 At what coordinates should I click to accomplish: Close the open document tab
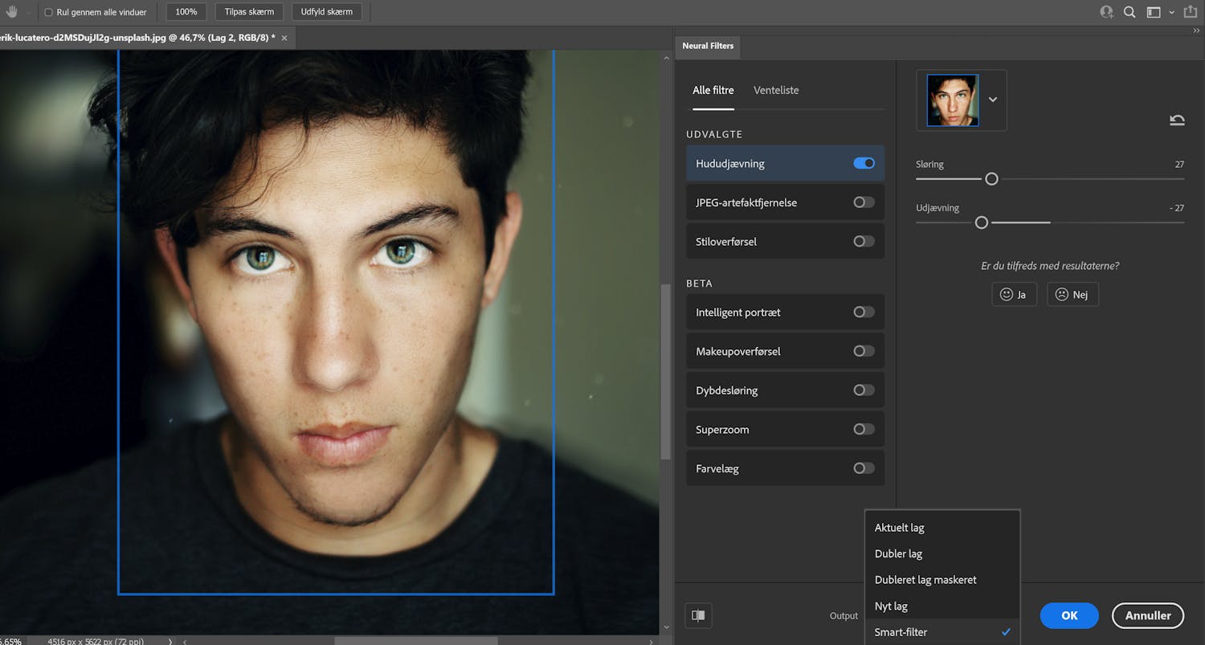pyautogui.click(x=284, y=38)
